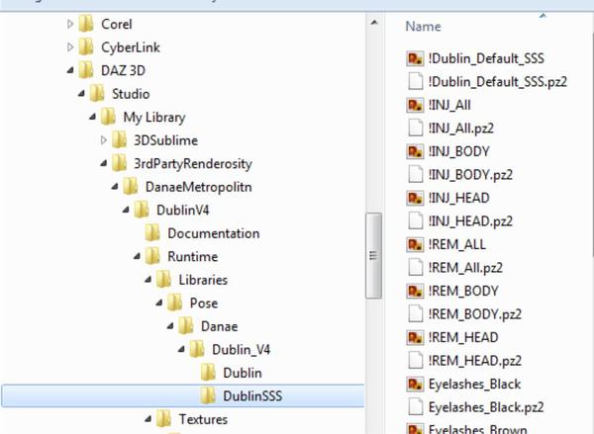Screen dimensions: 594x434
Task: Collapse the Studio folder node
Action: click(81, 94)
